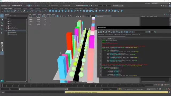Click the Save Scene icon
This screenshot has width=171, height=96.
(x=17, y=6)
